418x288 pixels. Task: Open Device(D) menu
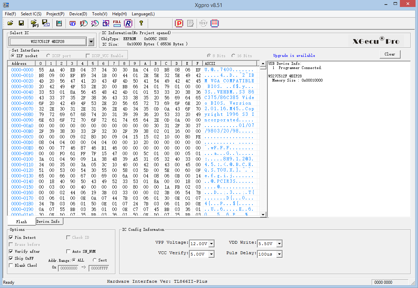78,14
